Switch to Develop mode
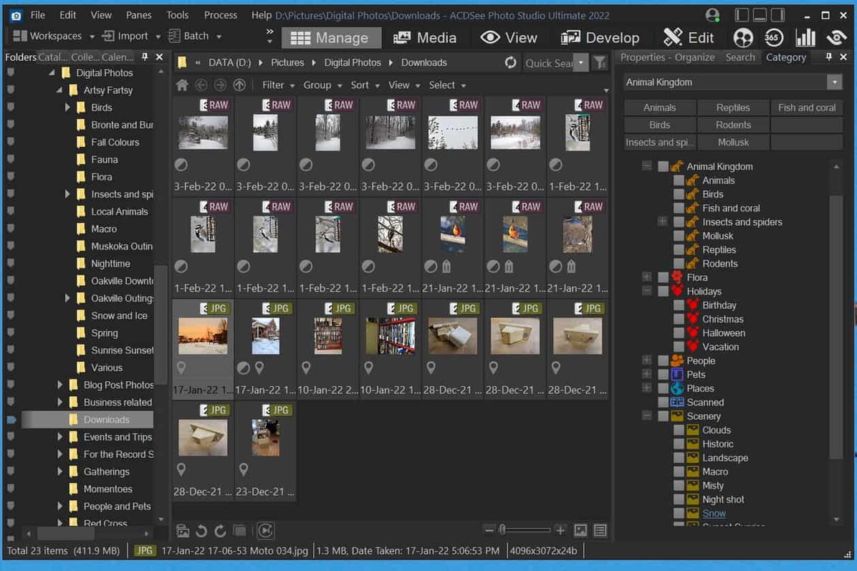 [x=600, y=38]
